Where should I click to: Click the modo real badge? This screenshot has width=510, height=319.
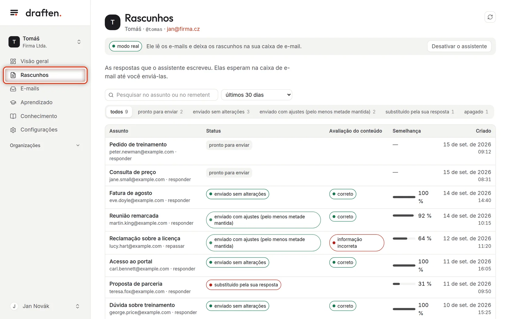tap(125, 46)
